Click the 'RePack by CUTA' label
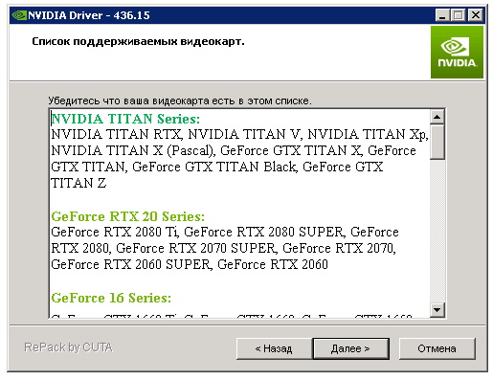The height and width of the screenshot is (380, 493). tap(68, 347)
